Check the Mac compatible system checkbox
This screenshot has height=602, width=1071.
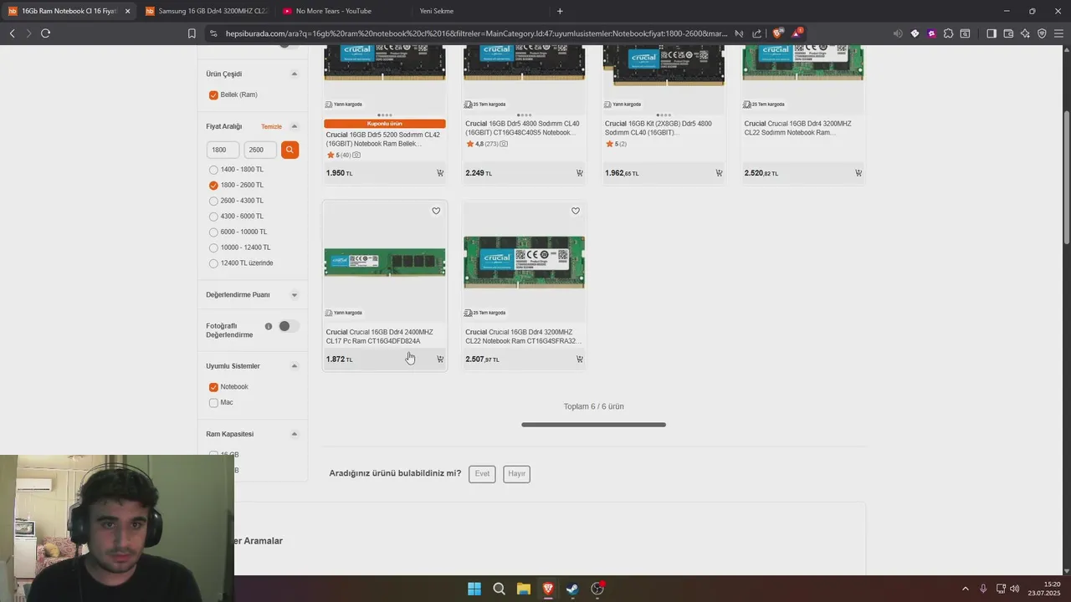pos(213,403)
